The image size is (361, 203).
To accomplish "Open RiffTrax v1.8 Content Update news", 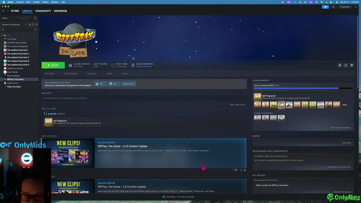I will tap(122, 187).
